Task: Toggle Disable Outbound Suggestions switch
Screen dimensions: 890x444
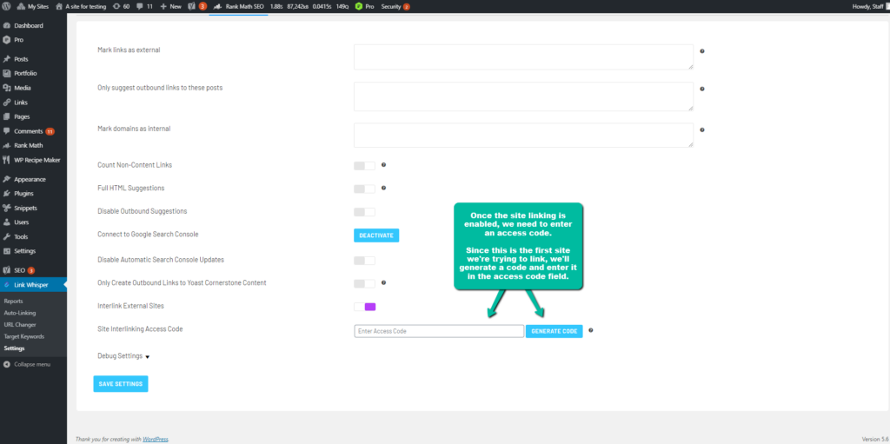Action: [x=364, y=212]
